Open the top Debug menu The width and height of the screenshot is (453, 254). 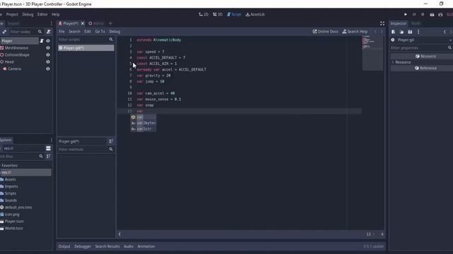[x=28, y=14]
